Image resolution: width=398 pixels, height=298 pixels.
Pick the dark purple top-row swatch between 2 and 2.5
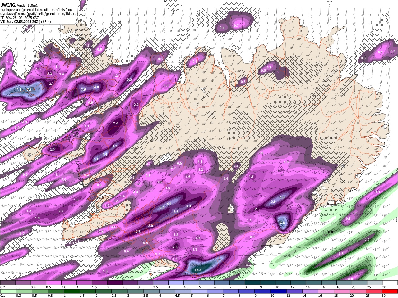pos(115,283)
